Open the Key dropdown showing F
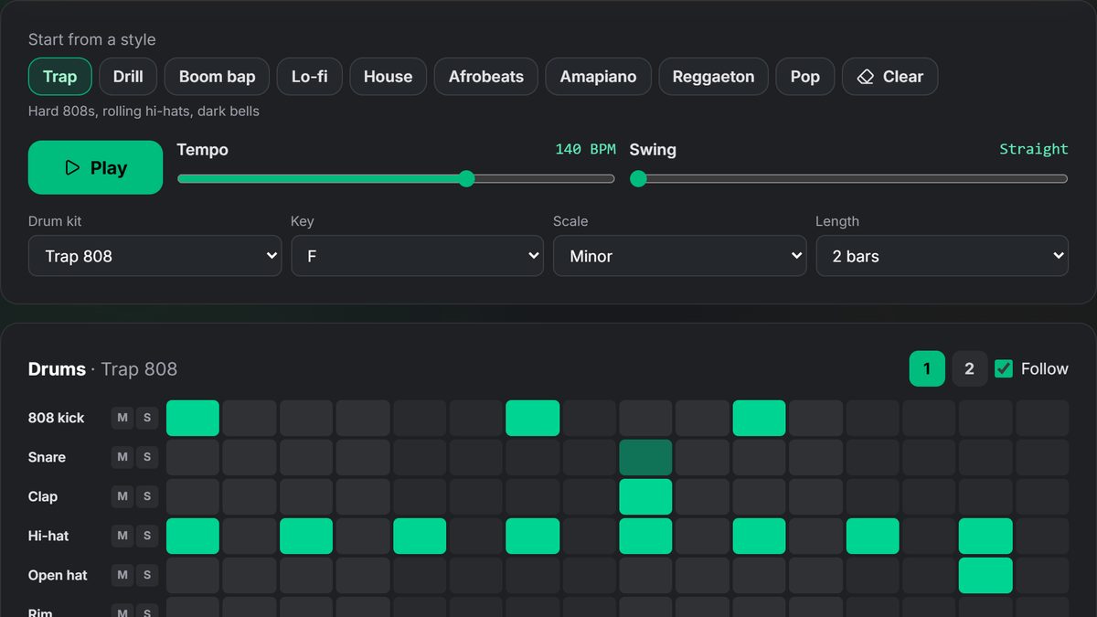The image size is (1097, 617). tap(417, 256)
